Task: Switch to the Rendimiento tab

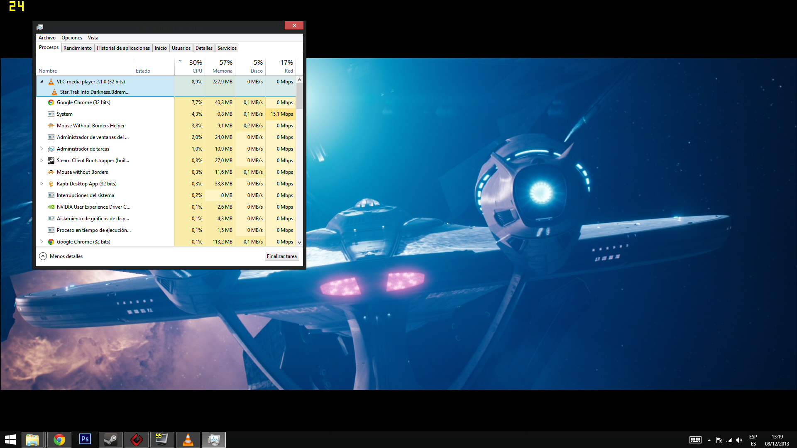Action: point(78,48)
